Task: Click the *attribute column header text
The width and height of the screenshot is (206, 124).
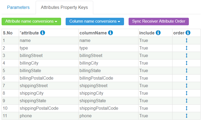Action: tap(29, 33)
